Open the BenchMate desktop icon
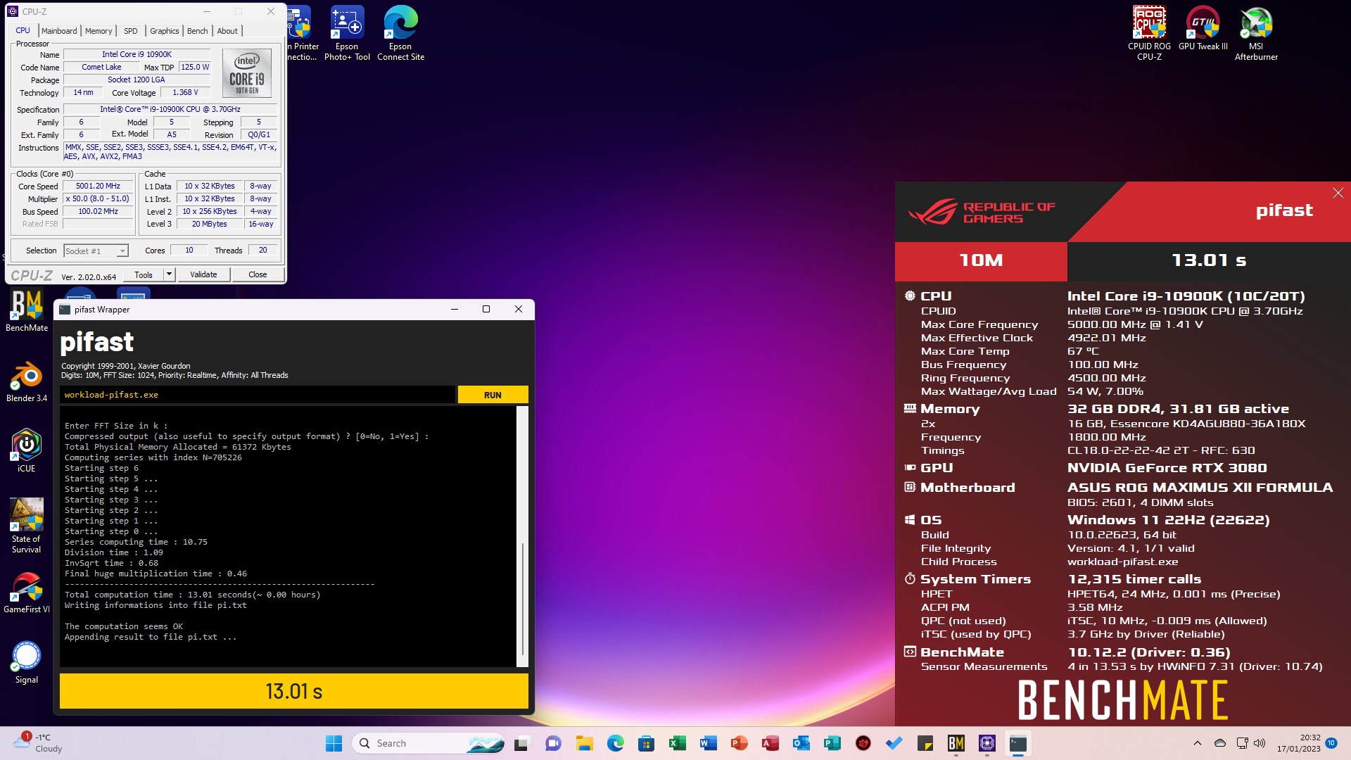Screen dimensions: 1351x760 click(x=27, y=310)
